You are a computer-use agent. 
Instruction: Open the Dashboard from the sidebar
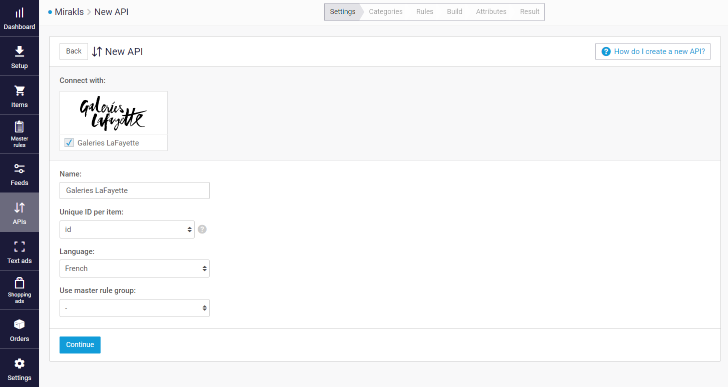coord(20,17)
